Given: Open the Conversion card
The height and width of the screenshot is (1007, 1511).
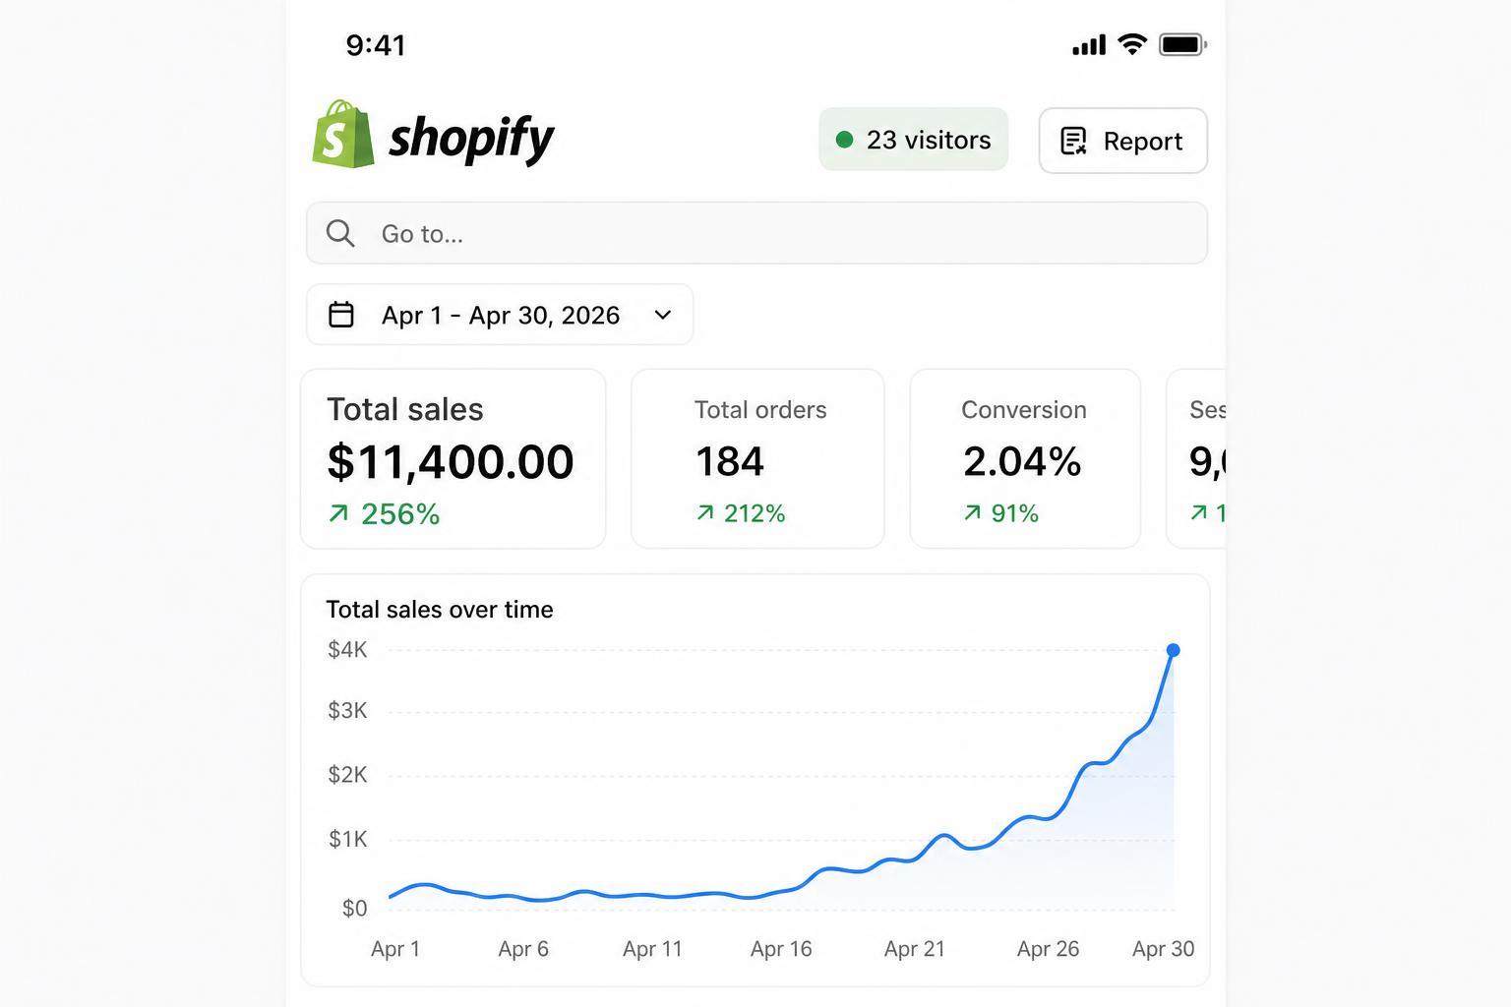Looking at the screenshot, I should click(x=1025, y=458).
